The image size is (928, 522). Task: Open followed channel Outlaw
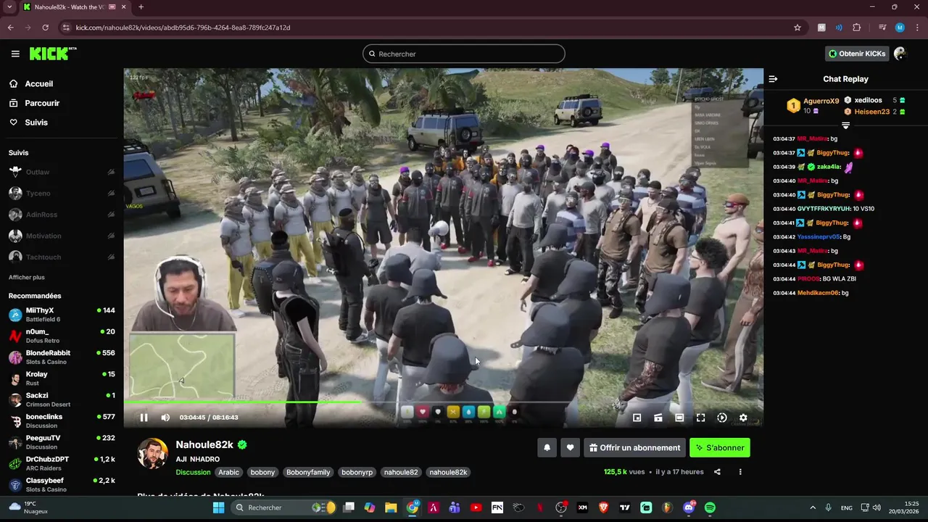(x=62, y=173)
